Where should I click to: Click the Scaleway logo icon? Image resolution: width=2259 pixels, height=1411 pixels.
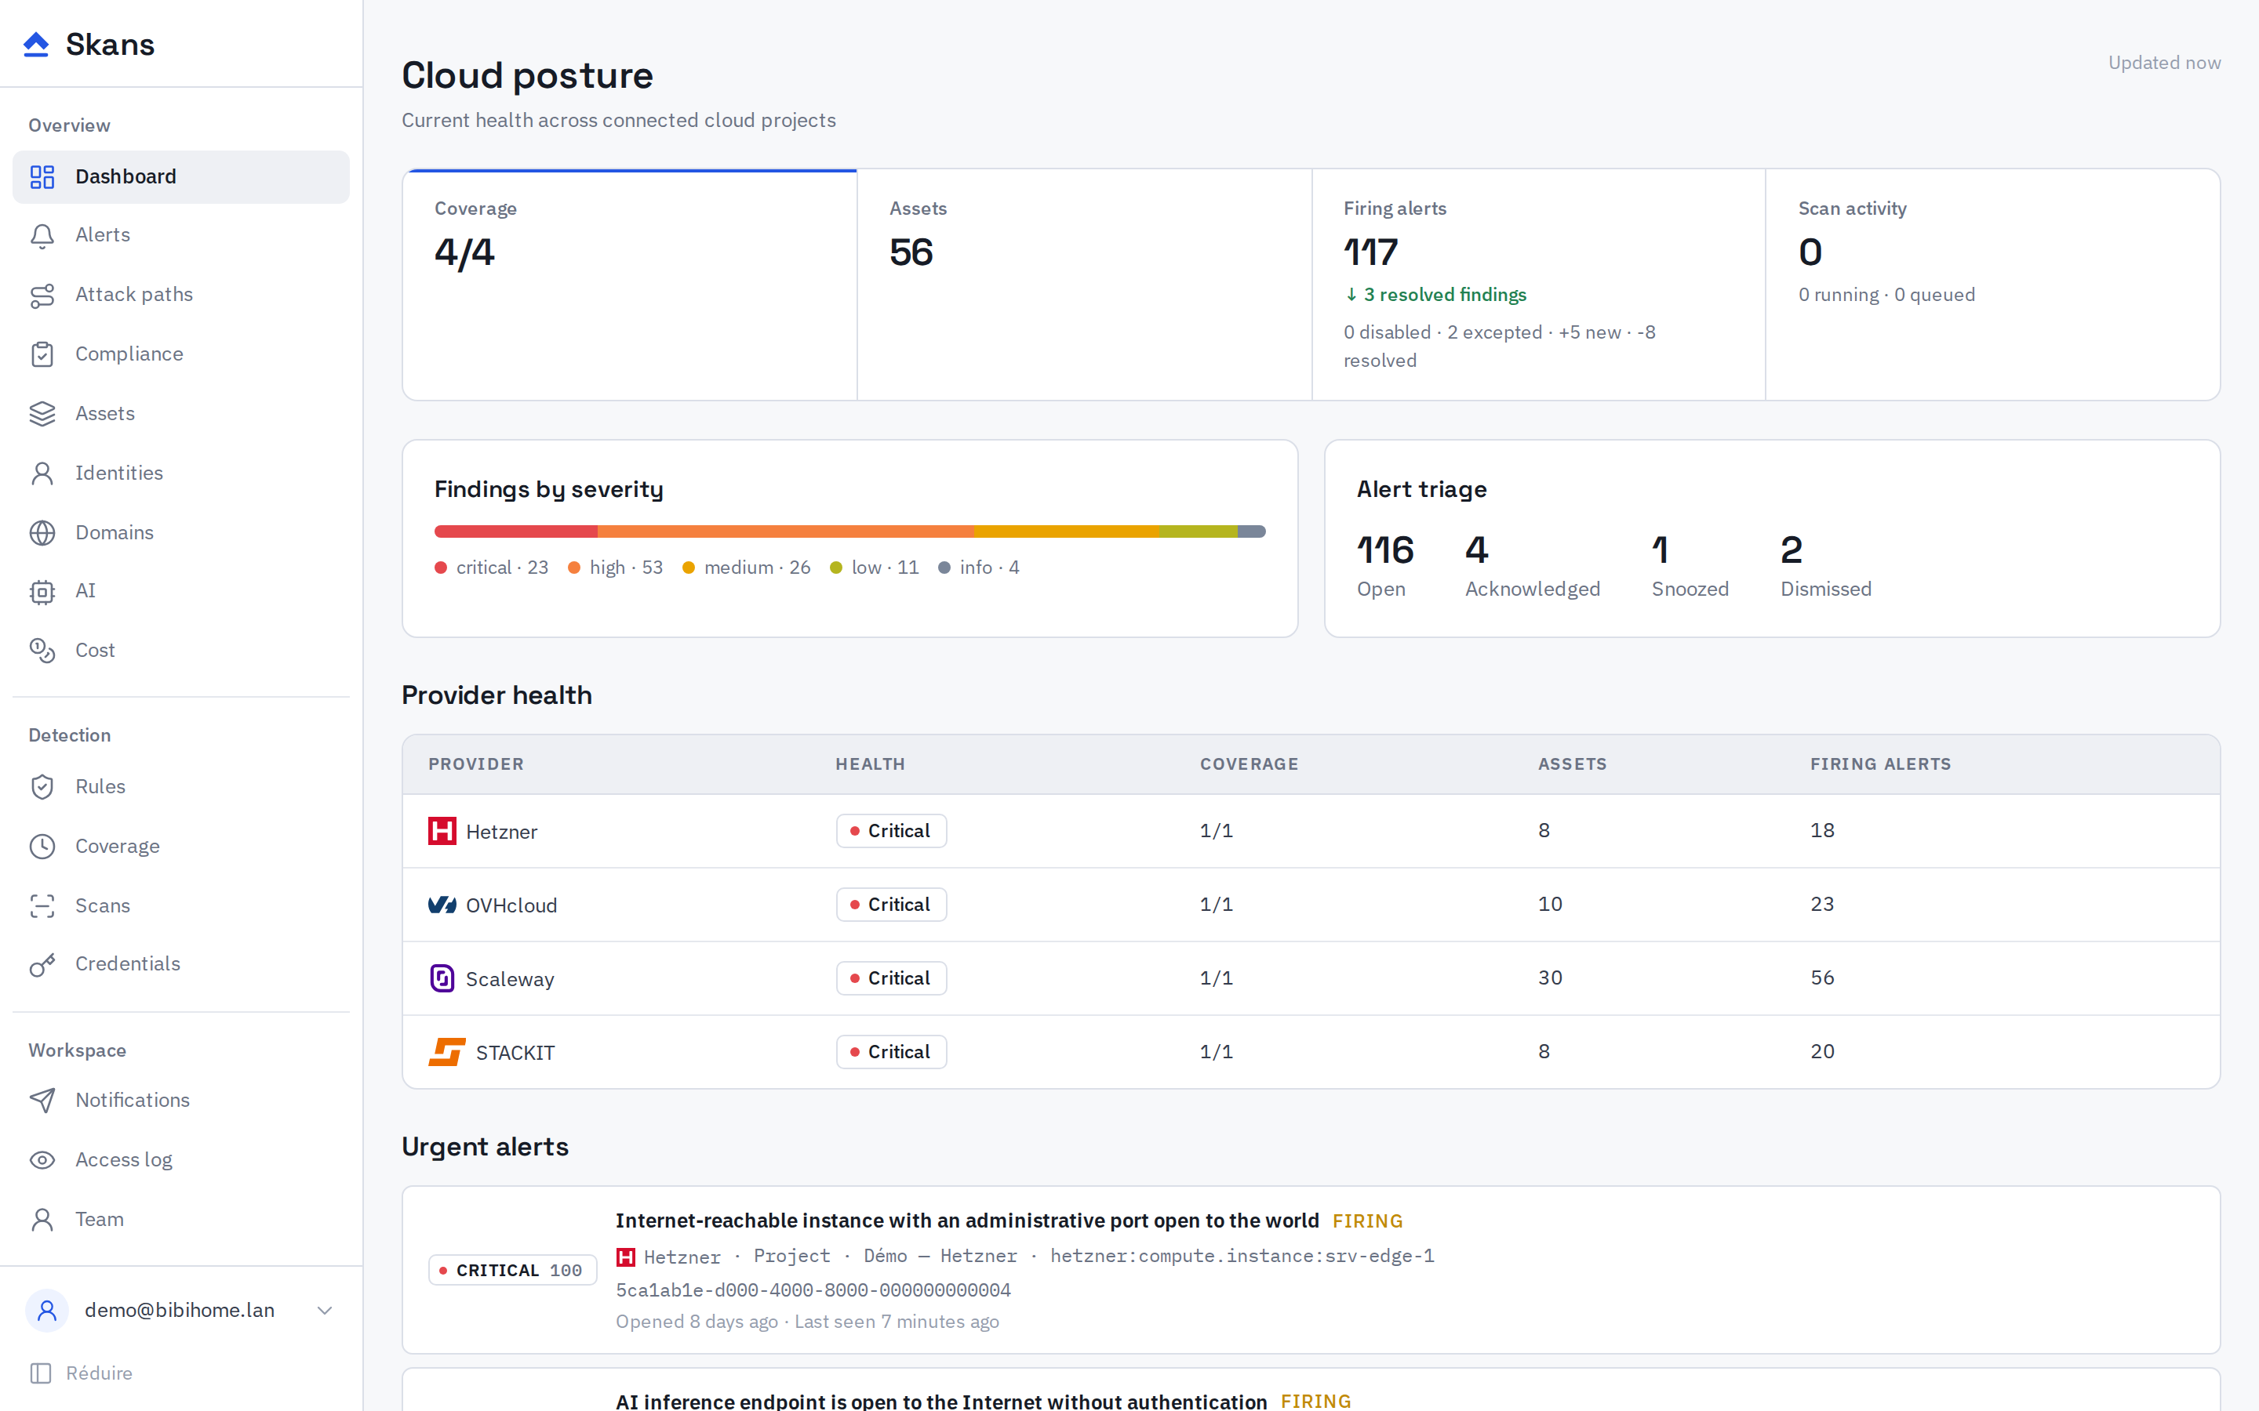pyautogui.click(x=442, y=978)
